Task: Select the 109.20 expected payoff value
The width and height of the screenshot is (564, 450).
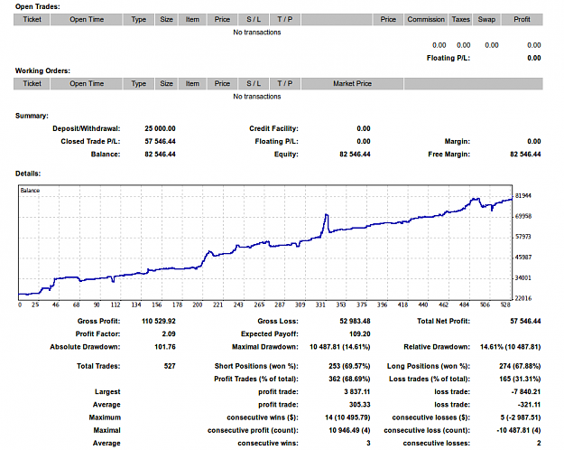Action: [x=360, y=334]
